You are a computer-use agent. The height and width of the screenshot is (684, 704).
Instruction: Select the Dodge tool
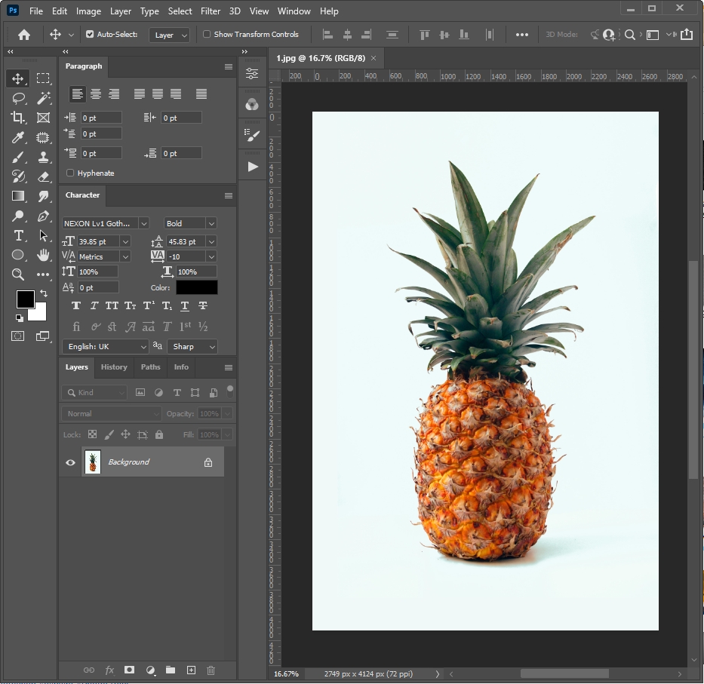18,216
